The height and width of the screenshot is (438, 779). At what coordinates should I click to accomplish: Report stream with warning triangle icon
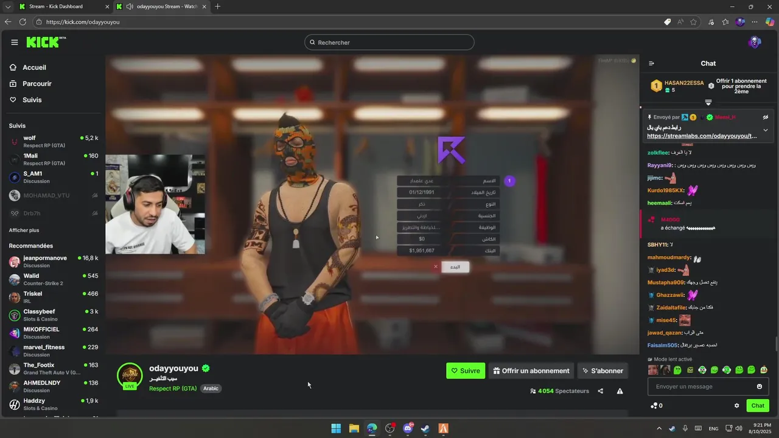tap(620, 391)
